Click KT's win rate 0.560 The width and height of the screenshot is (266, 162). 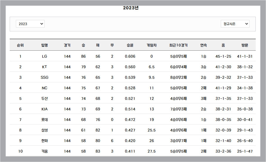[x=130, y=67]
